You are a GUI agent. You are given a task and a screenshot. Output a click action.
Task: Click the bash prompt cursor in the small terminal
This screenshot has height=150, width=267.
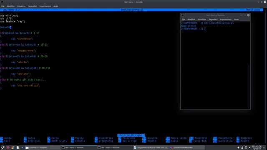pos(205,29)
